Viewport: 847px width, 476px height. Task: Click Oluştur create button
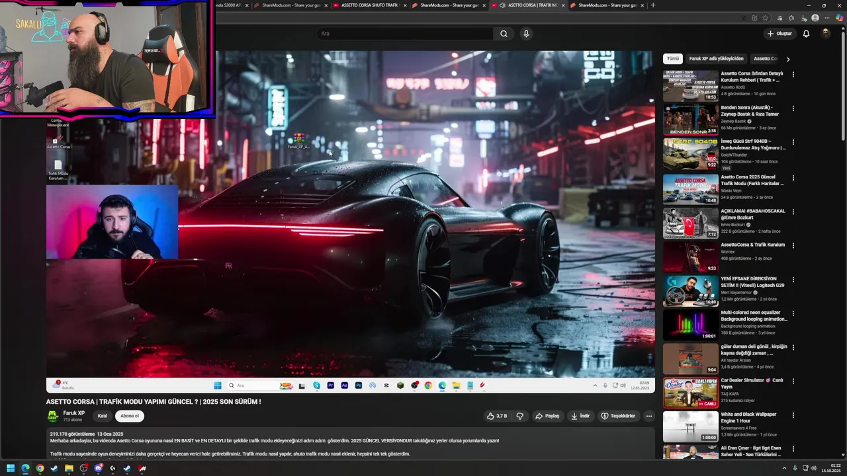780,34
